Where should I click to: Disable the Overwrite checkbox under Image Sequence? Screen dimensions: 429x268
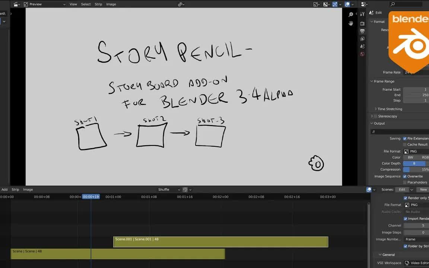click(405, 176)
